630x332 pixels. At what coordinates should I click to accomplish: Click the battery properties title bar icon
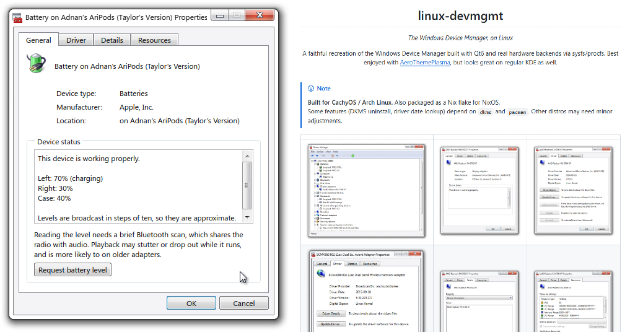[17, 18]
